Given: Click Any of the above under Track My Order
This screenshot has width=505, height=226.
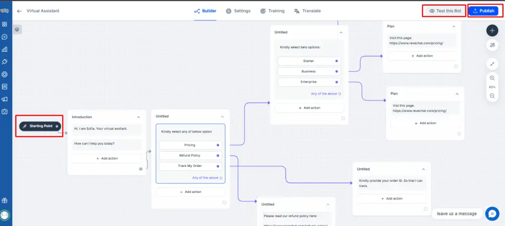Looking at the screenshot, I should (207, 178).
